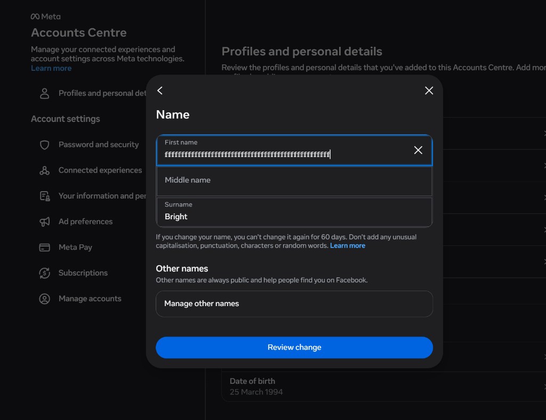Open the Date of birth row
Image resolution: width=546 pixels, height=420 pixels.
click(384, 386)
